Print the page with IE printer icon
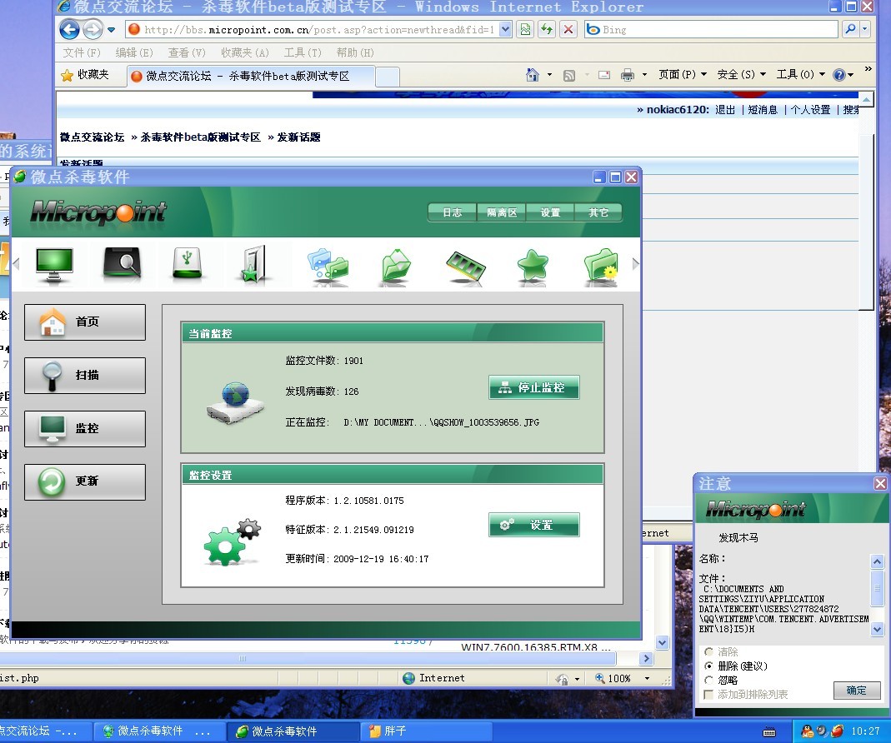This screenshot has height=743, width=891. click(x=628, y=75)
